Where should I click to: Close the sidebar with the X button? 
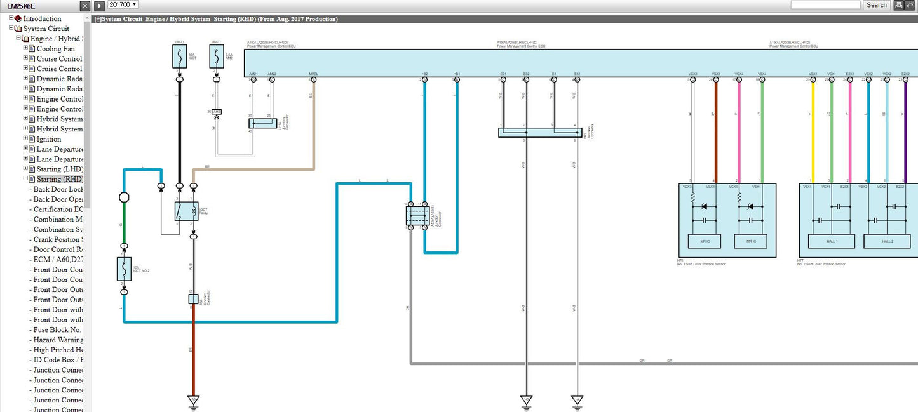pos(85,6)
